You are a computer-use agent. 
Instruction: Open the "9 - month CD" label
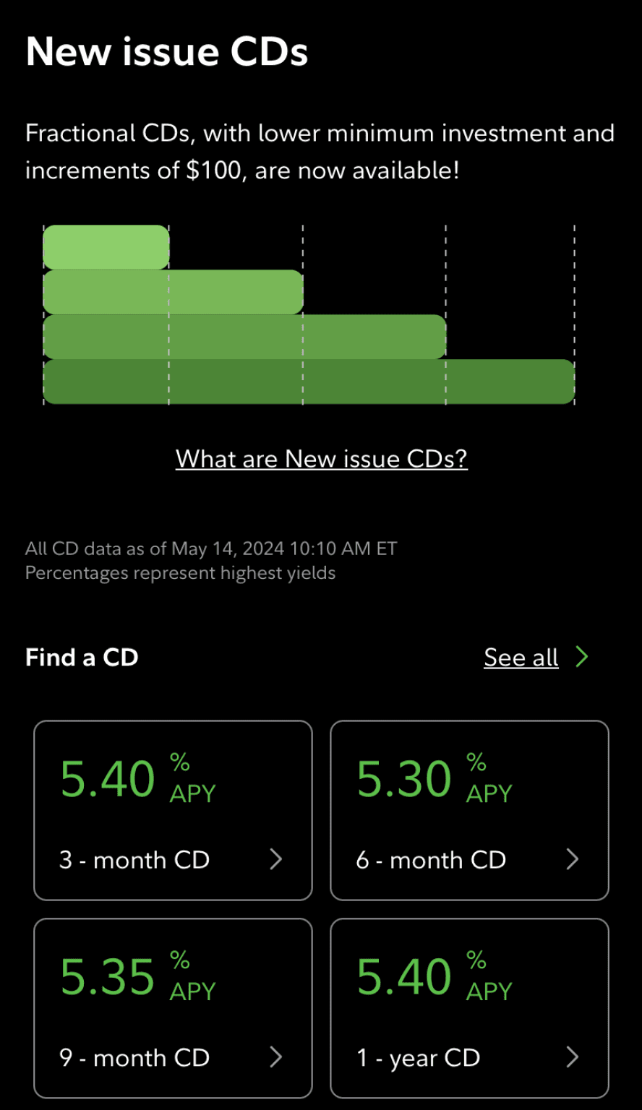tap(134, 1058)
